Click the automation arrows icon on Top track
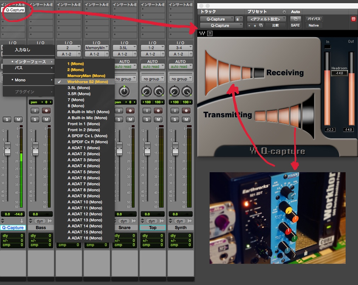 point(162,221)
